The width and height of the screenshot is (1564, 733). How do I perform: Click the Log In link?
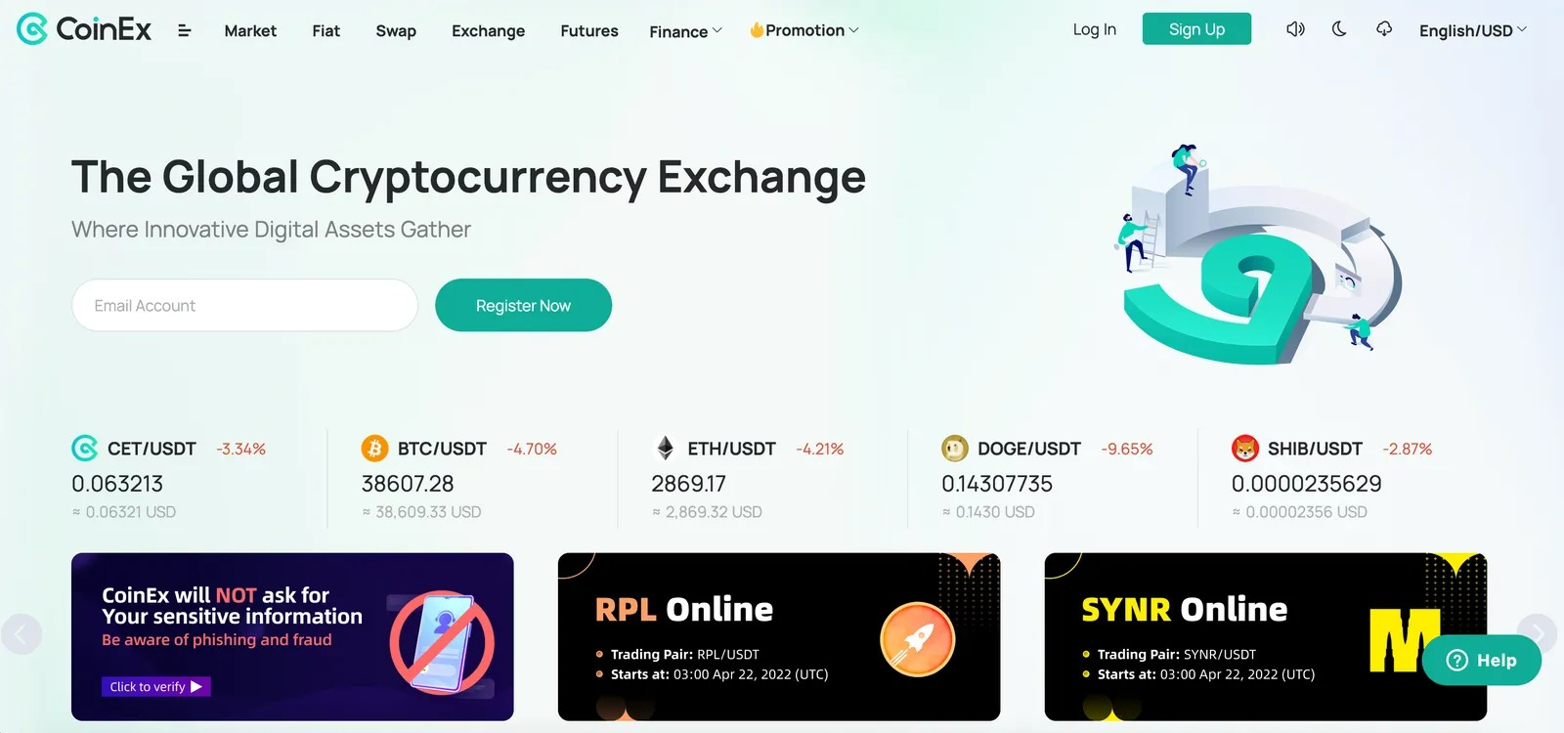[x=1094, y=29]
